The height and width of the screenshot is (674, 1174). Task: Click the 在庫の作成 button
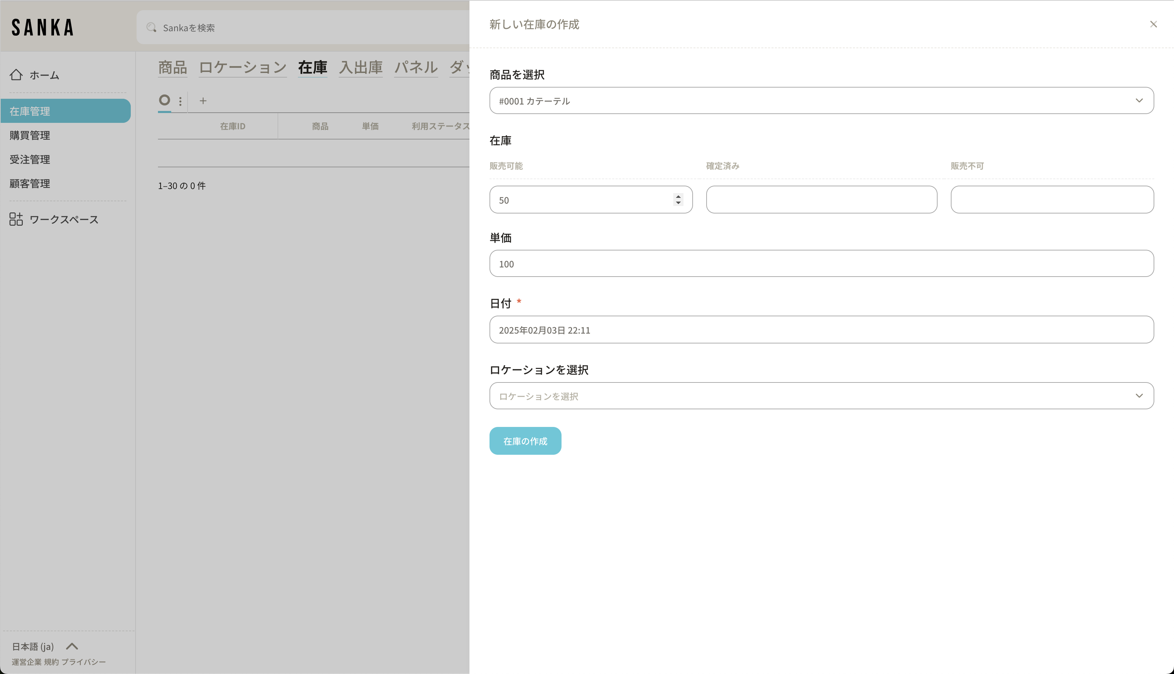[x=525, y=441]
